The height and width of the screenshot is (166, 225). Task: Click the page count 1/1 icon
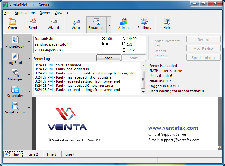click(x=124, y=44)
